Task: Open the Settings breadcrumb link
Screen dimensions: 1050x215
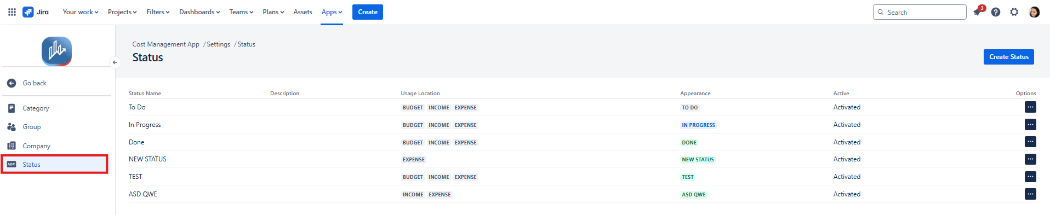Action: tap(218, 44)
